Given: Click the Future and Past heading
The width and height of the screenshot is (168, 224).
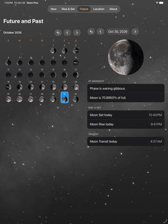Looking at the screenshot, I should (23, 21).
